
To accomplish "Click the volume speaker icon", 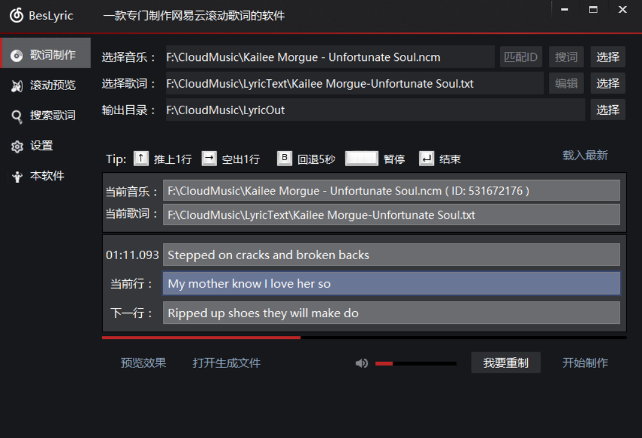I will (x=361, y=363).
